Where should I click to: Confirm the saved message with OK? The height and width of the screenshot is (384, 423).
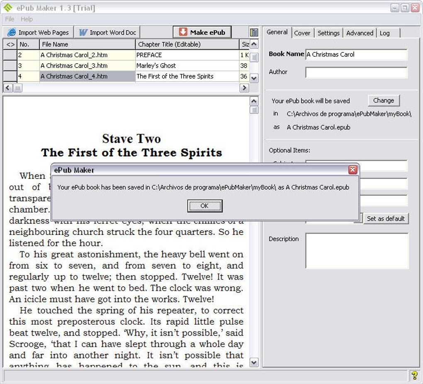tap(205, 206)
